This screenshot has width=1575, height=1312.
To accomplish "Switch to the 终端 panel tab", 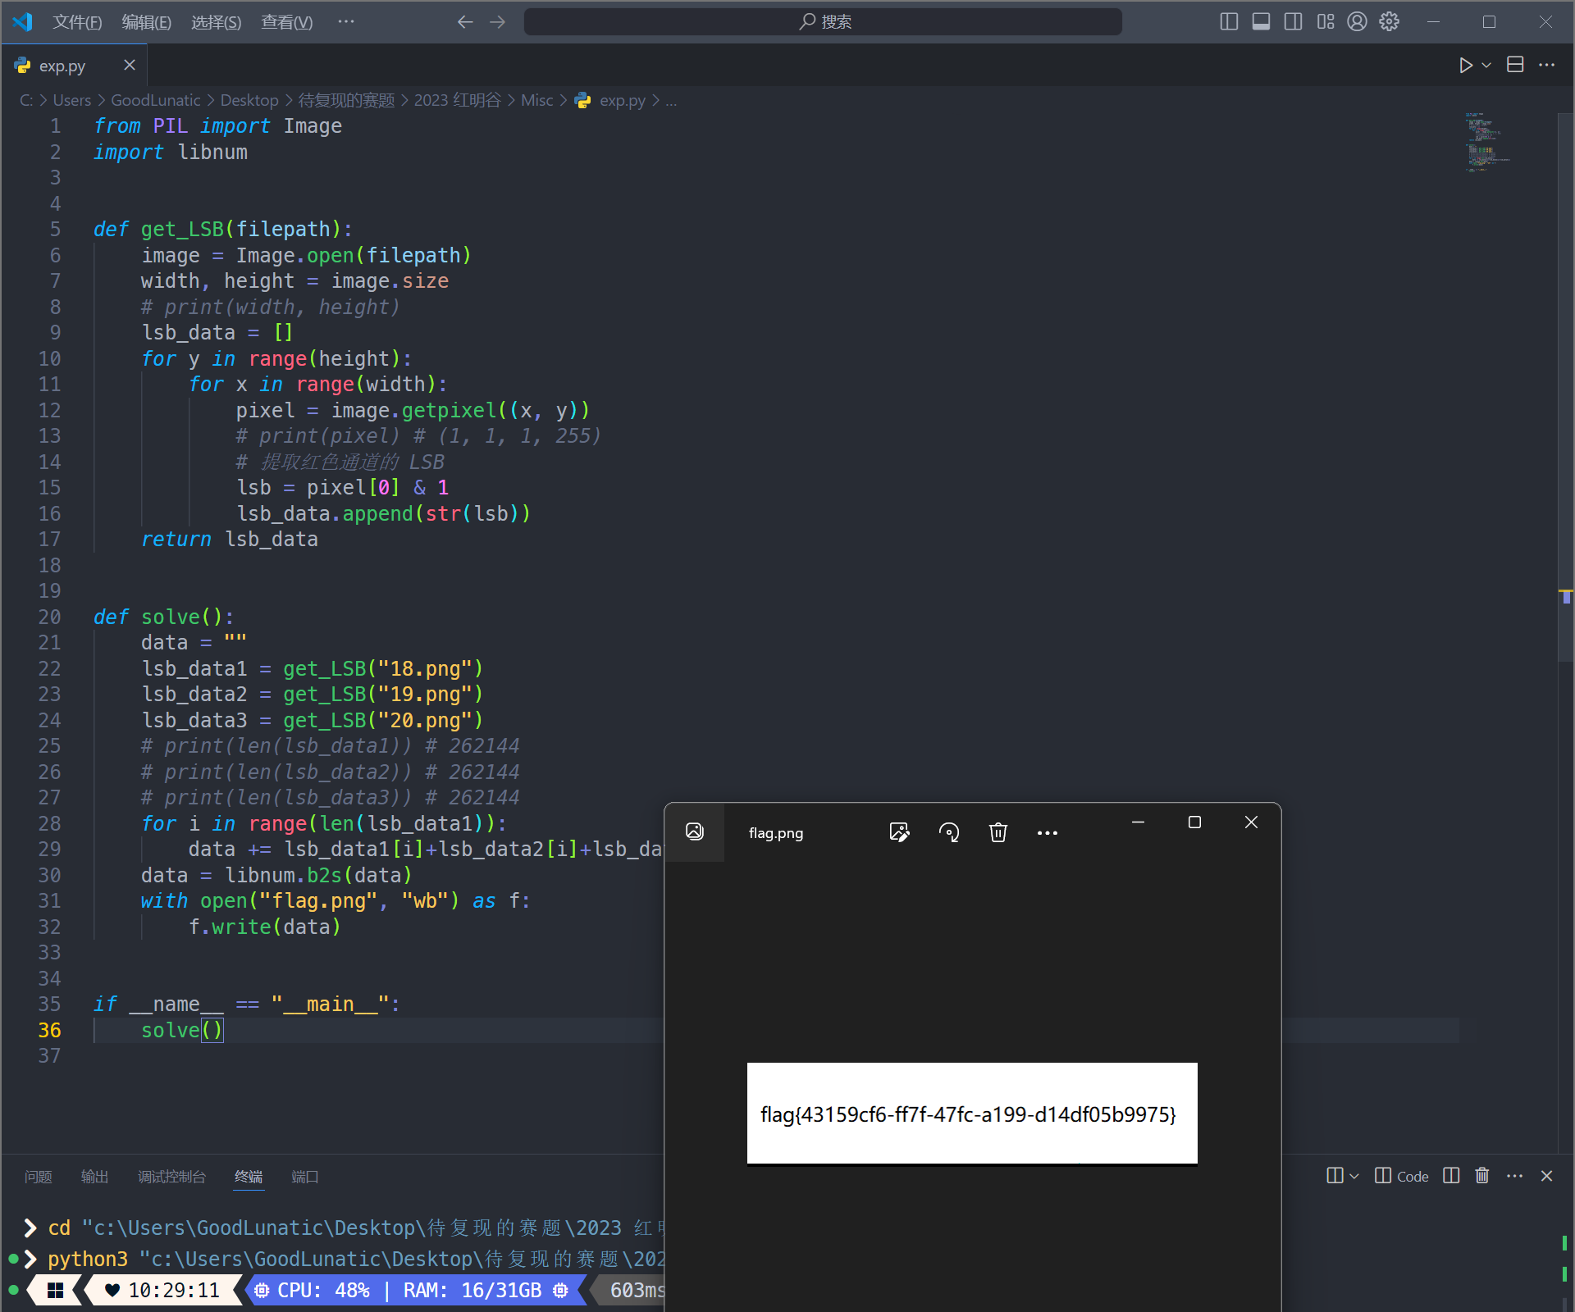I will click(249, 1177).
